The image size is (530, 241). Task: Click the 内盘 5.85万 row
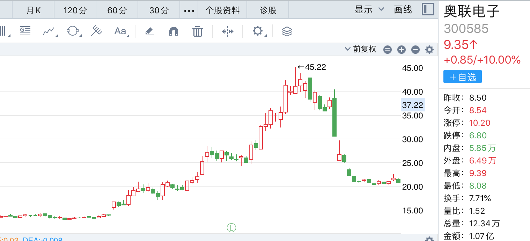(x=470, y=148)
